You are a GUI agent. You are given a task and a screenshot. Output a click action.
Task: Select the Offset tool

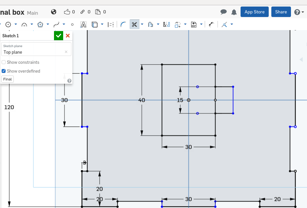pyautogui.click(x=150, y=25)
